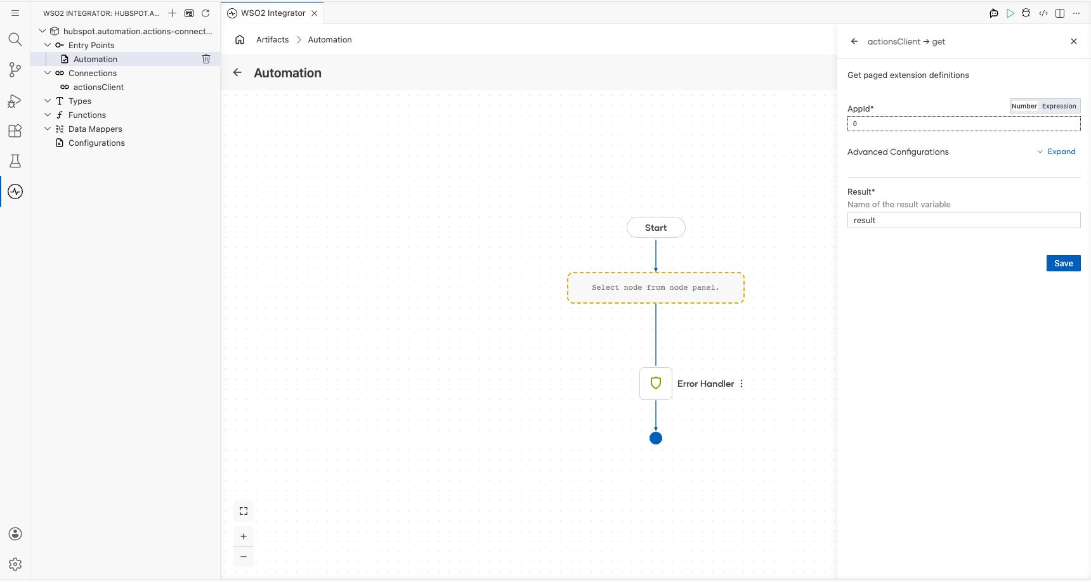Expand Advanced Configurations

tap(1057, 152)
